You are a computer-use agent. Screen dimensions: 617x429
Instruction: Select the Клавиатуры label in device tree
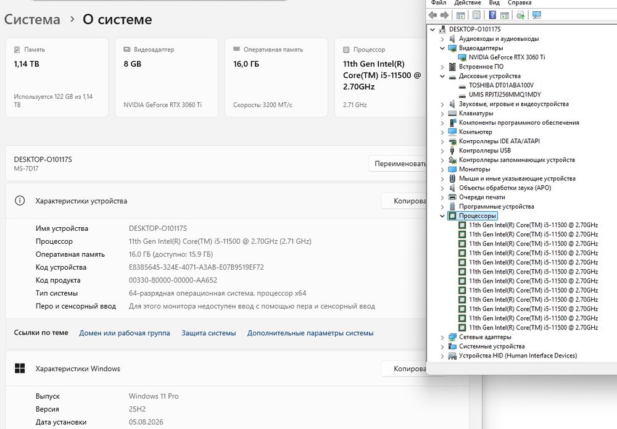[x=476, y=114]
